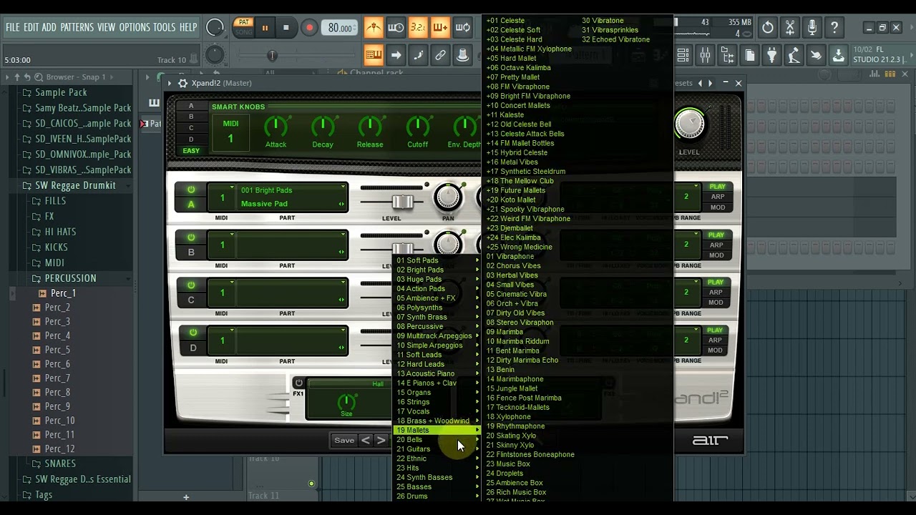
Task: Expand the 20 Bells submenu
Action: click(437, 440)
